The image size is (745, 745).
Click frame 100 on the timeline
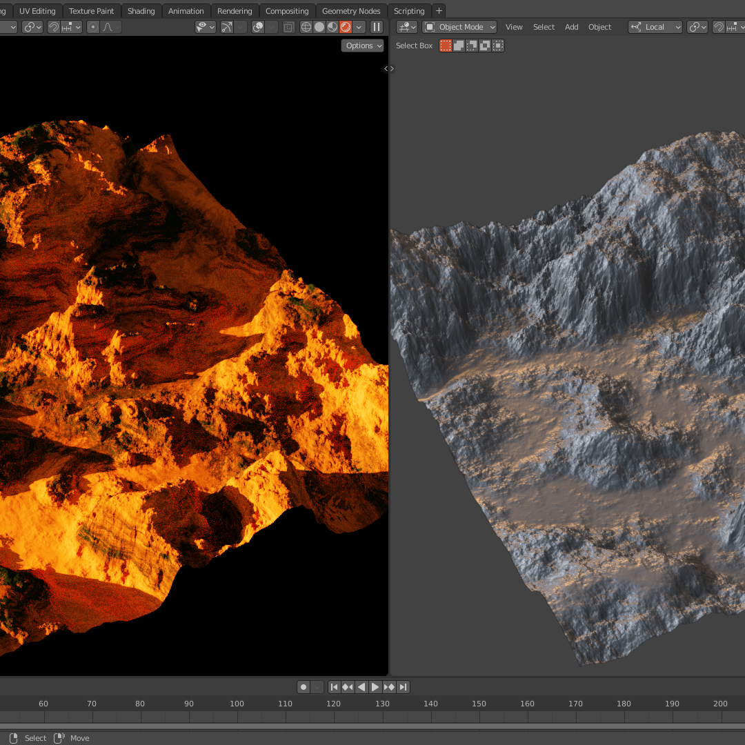pyautogui.click(x=237, y=704)
